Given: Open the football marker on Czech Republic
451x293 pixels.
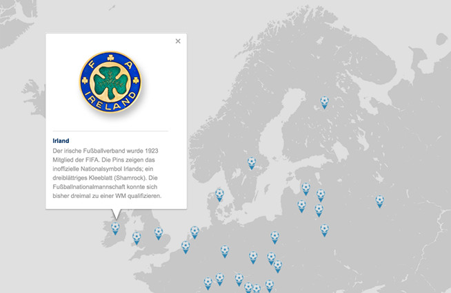Looking at the screenshot, I should [253, 257].
